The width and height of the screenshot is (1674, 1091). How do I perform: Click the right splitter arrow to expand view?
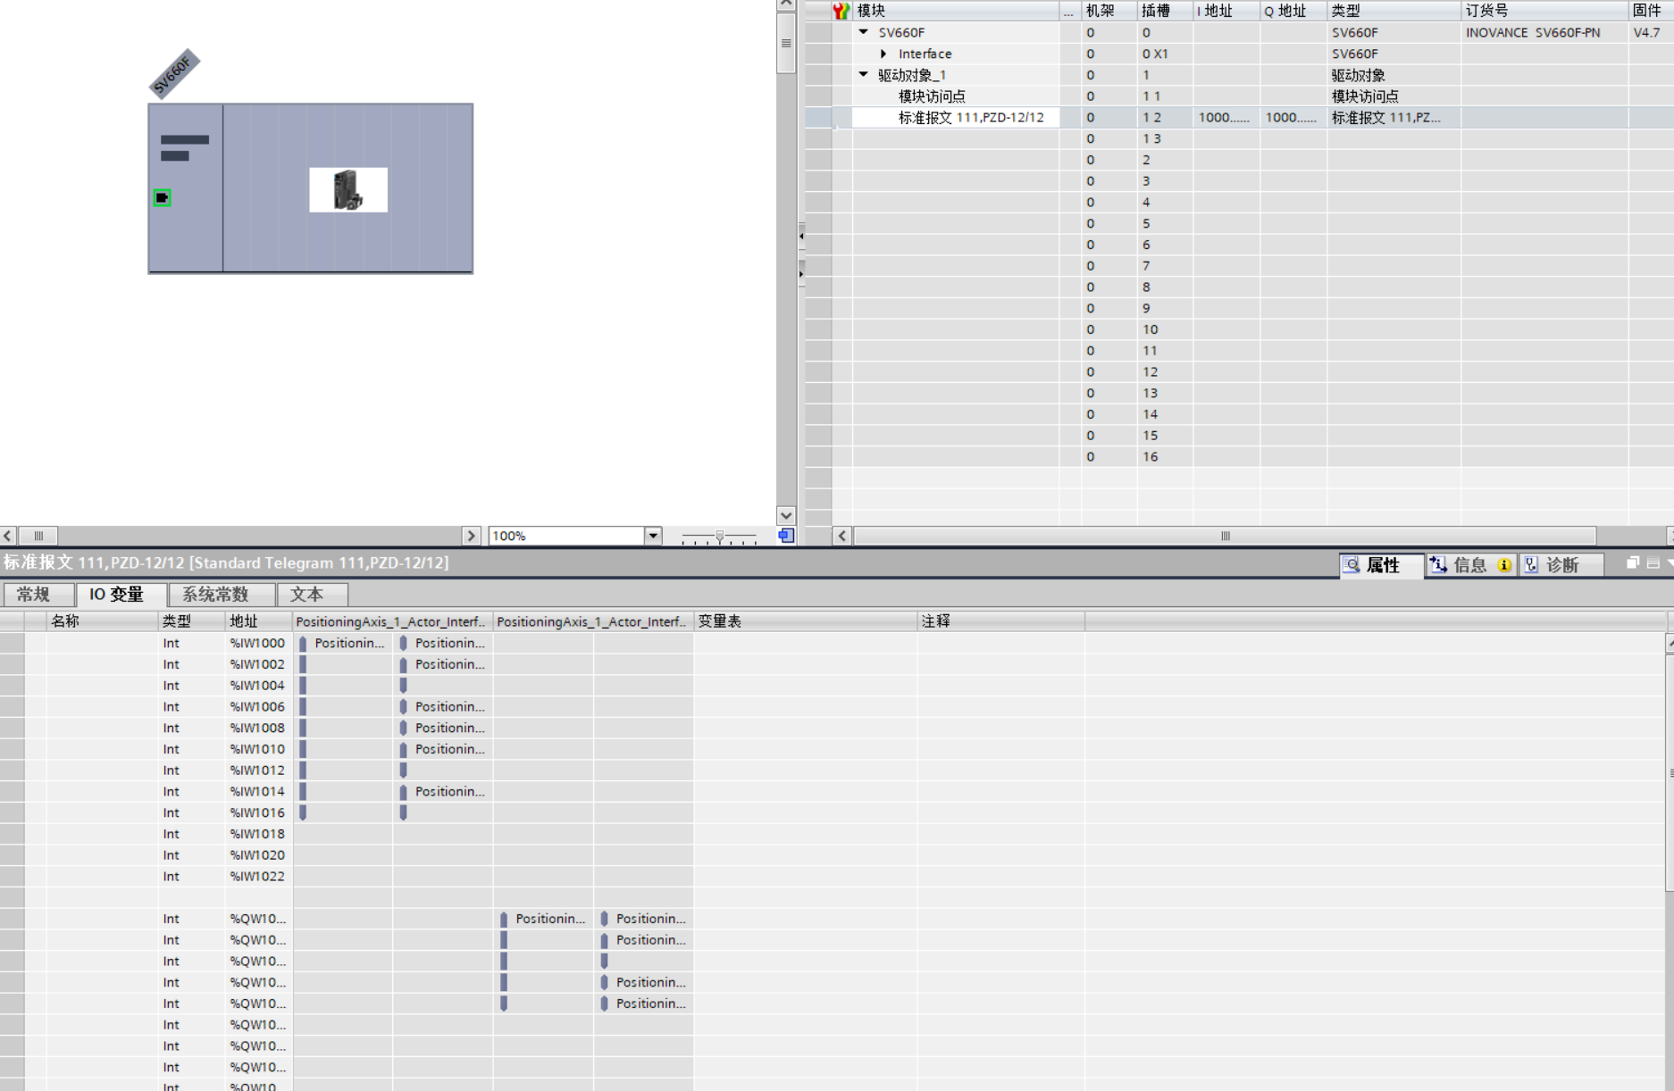coord(801,272)
